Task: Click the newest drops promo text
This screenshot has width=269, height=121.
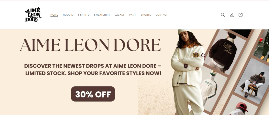Action: coord(93,70)
